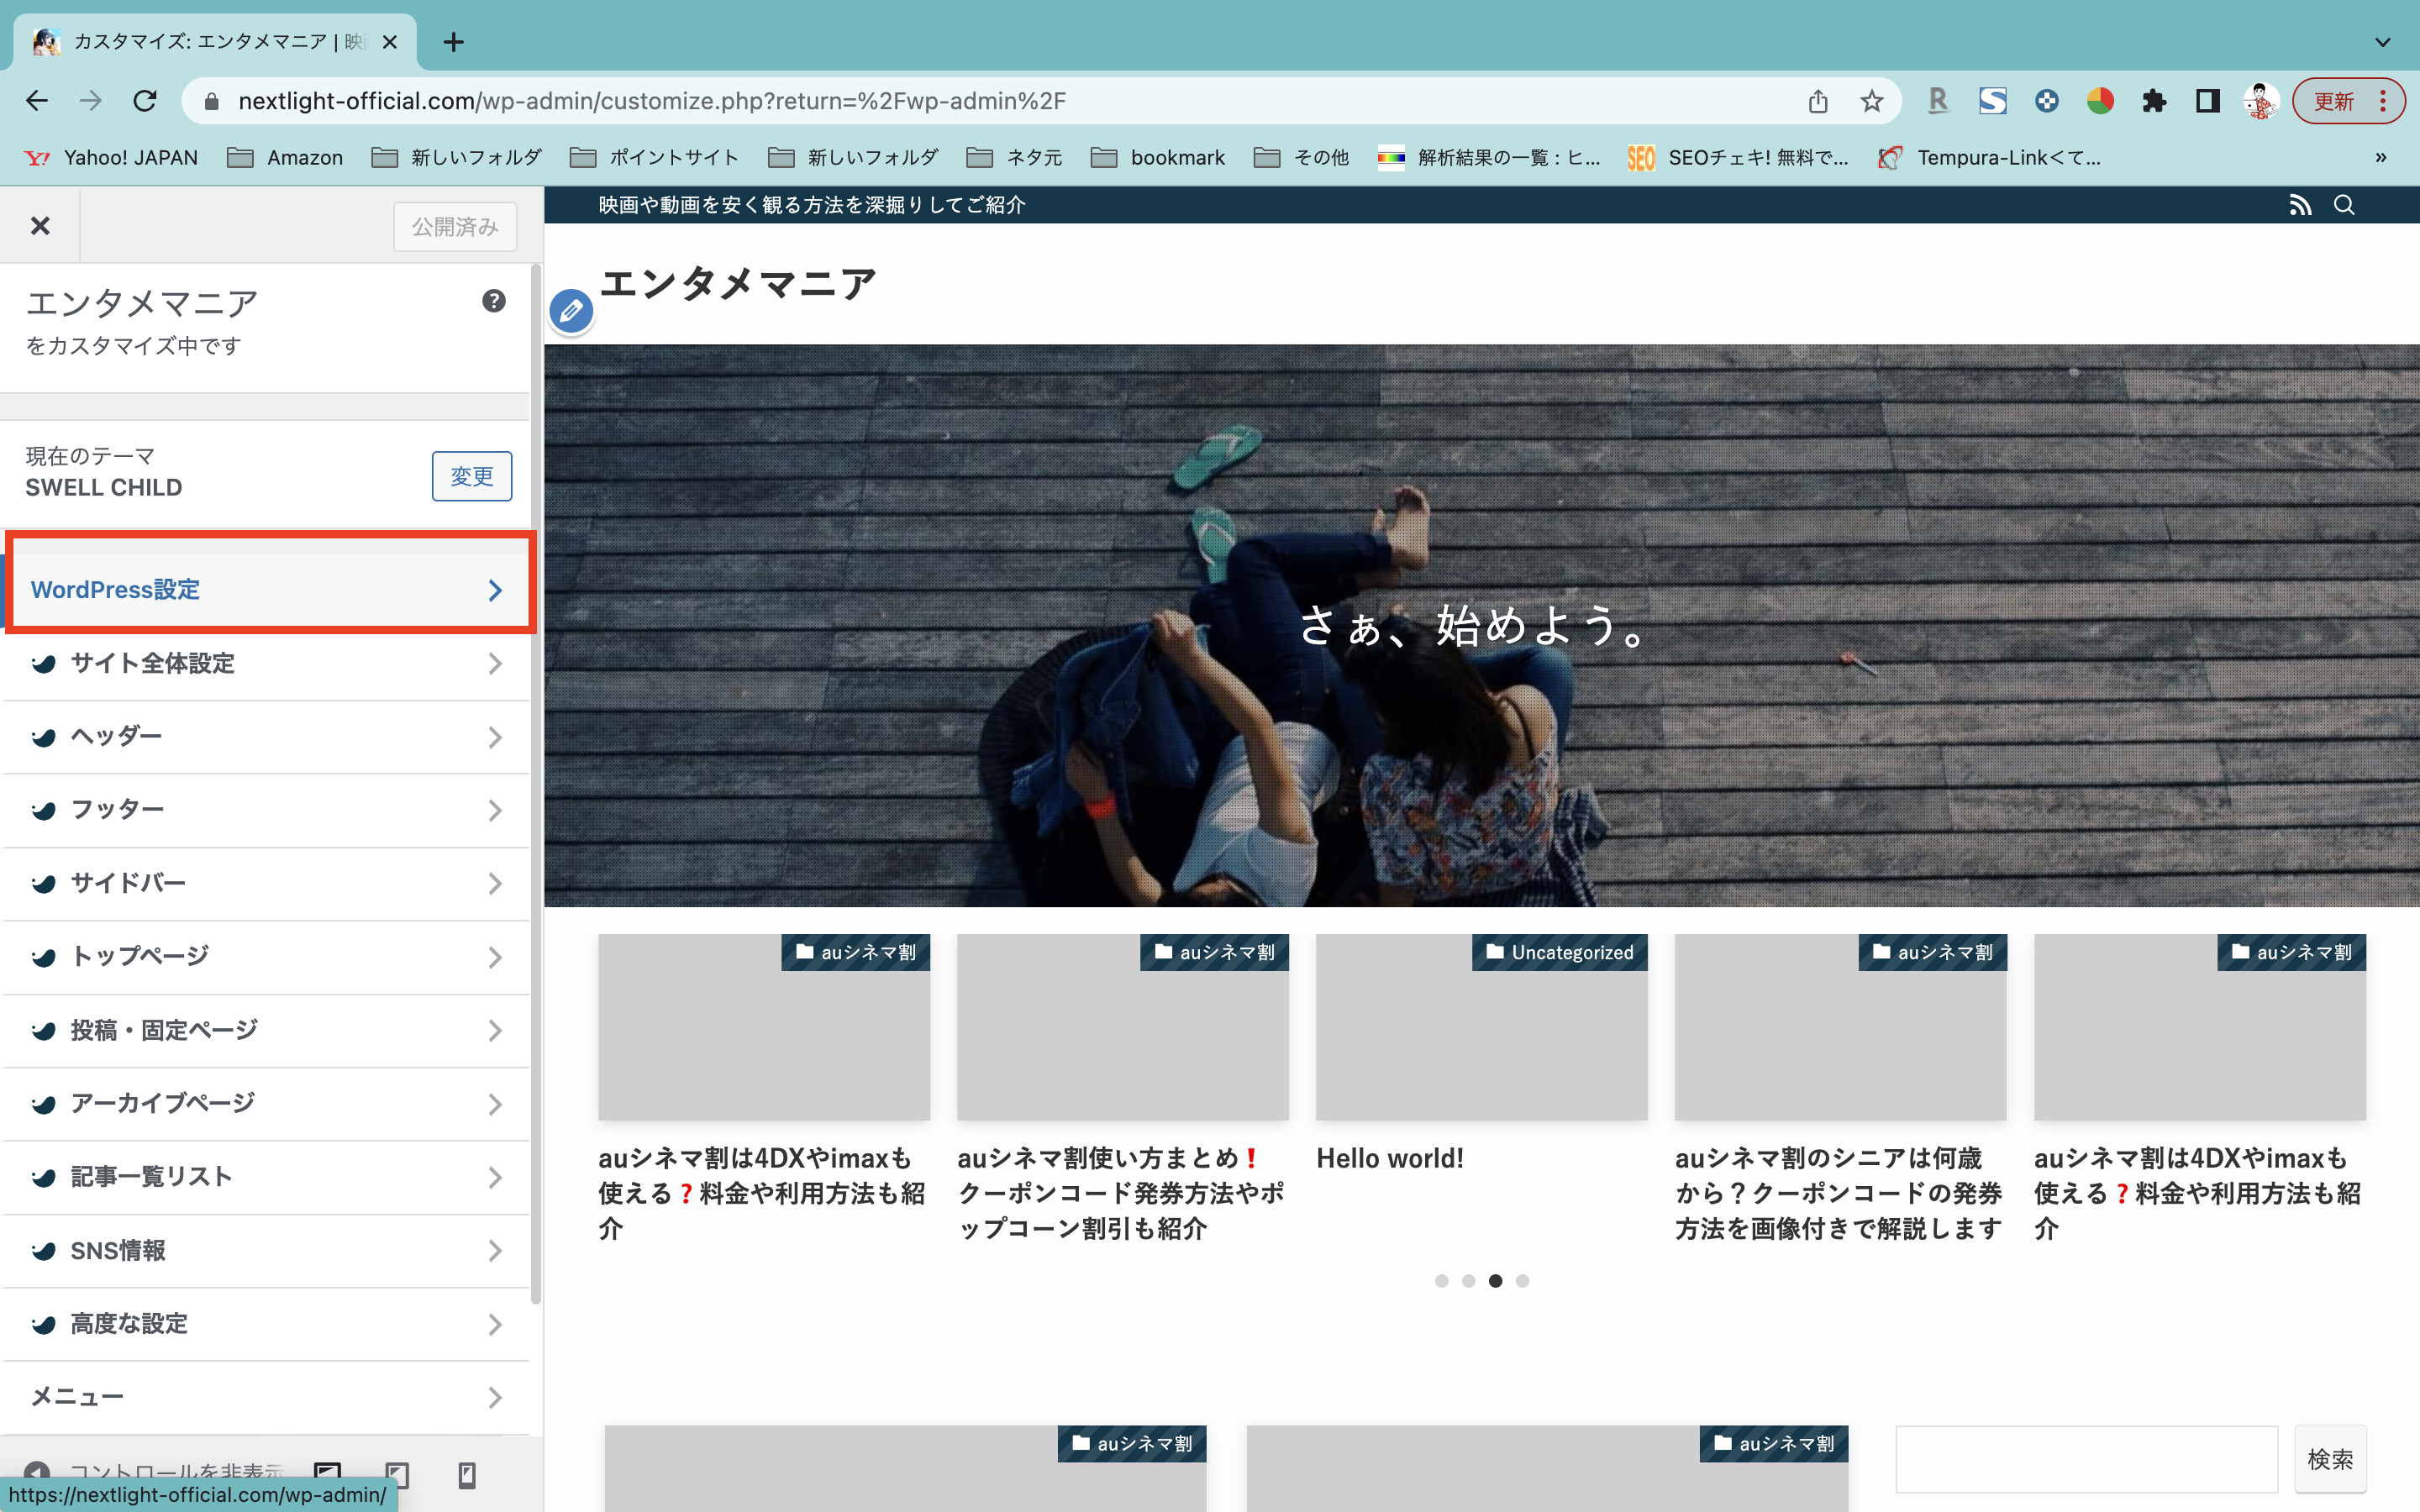Open the Amazon bookmarks folder

pos(285,157)
